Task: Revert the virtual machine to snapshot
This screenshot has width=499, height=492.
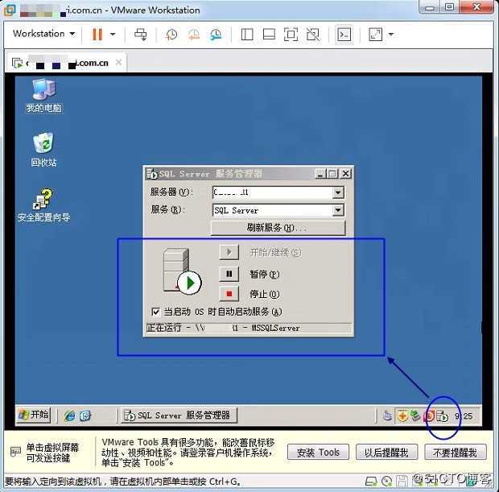Action: click(x=193, y=35)
